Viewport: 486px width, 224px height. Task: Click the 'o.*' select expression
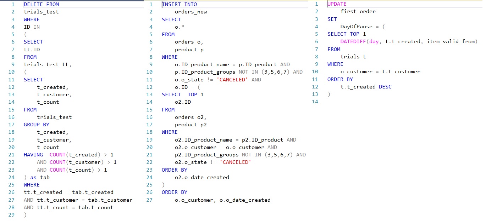click(180, 27)
